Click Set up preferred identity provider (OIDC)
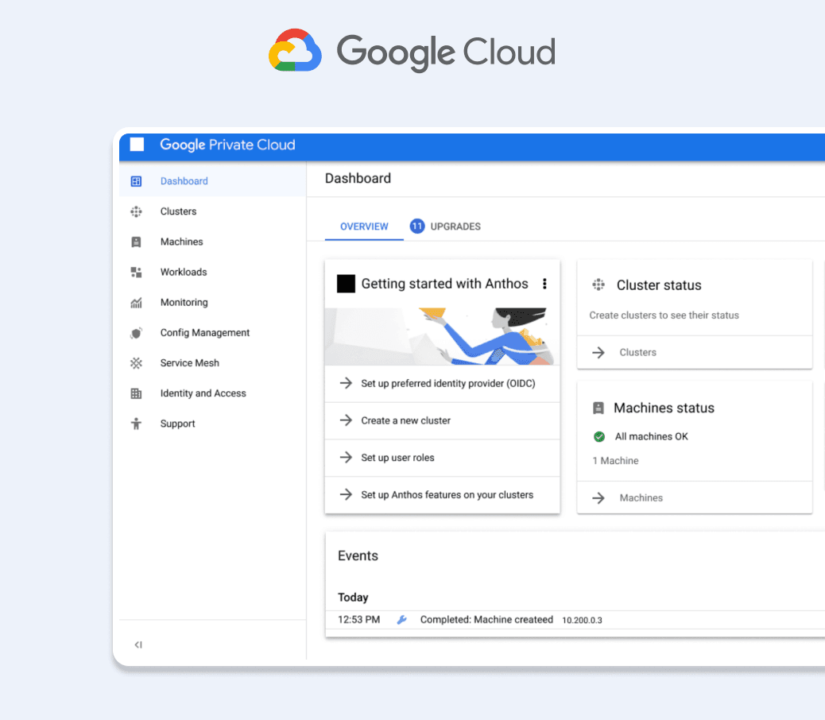 (448, 383)
